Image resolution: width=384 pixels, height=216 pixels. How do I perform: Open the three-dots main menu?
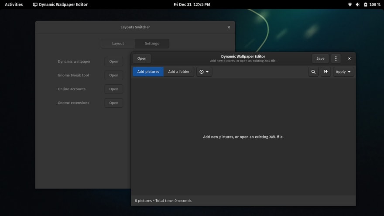point(336,58)
